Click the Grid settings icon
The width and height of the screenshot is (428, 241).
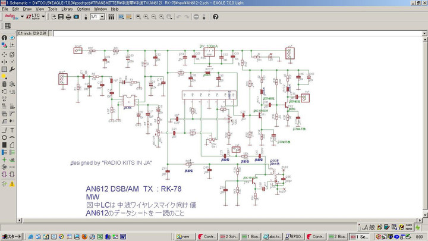pyautogui.click(x=8, y=26)
